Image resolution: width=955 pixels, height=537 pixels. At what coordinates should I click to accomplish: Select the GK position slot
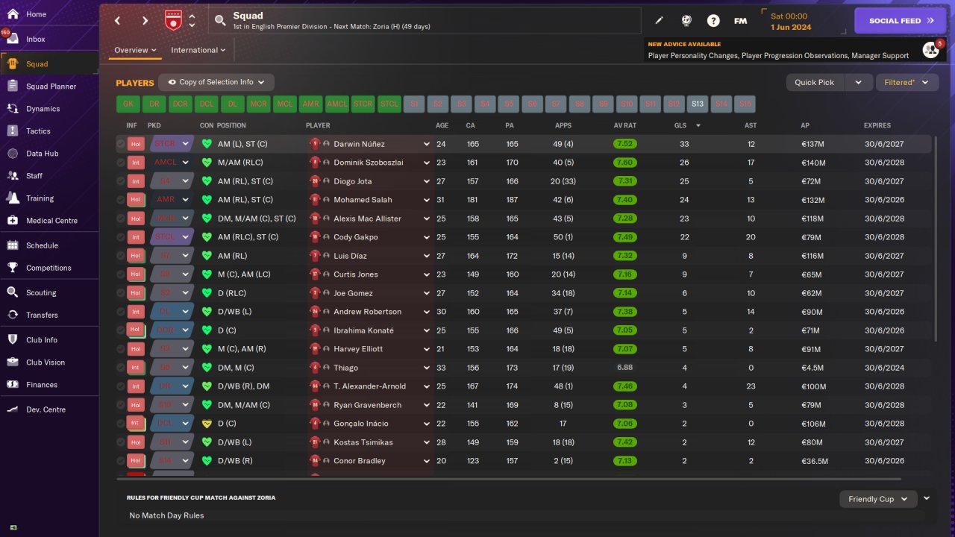pyautogui.click(x=128, y=104)
